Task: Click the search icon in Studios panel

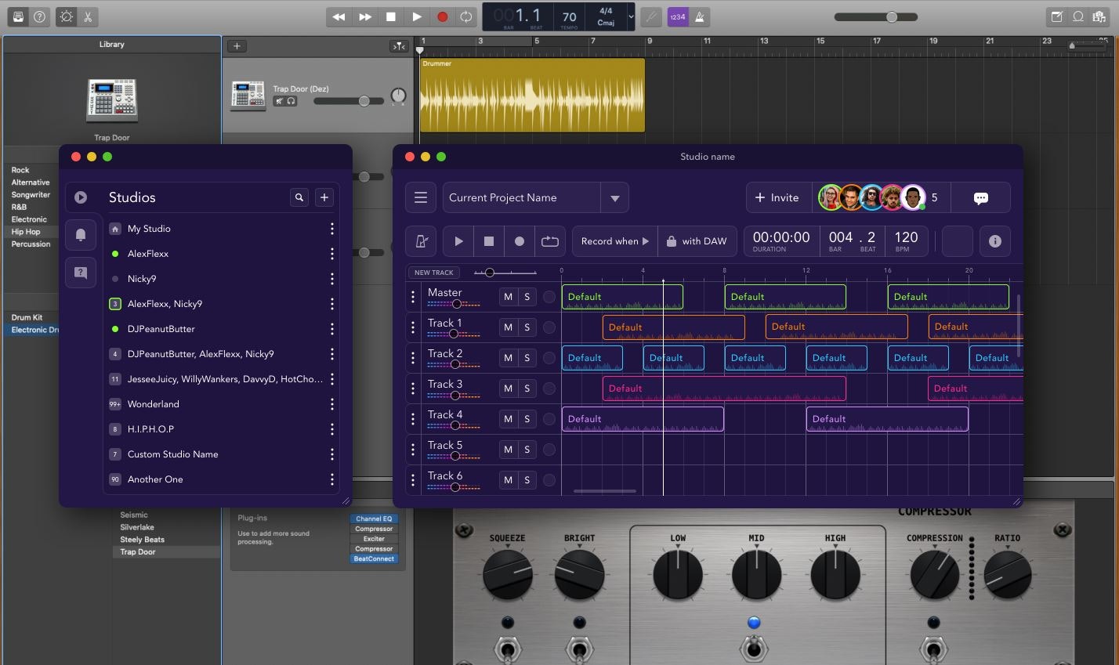Action: pos(299,197)
